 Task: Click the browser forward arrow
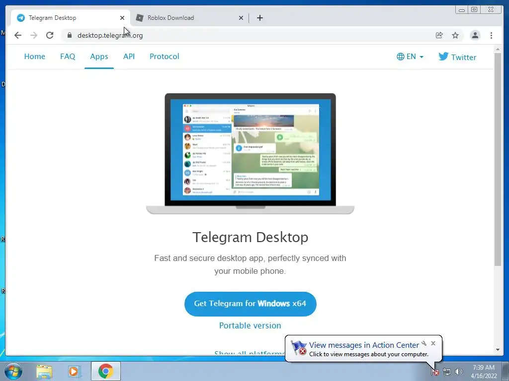coord(34,35)
